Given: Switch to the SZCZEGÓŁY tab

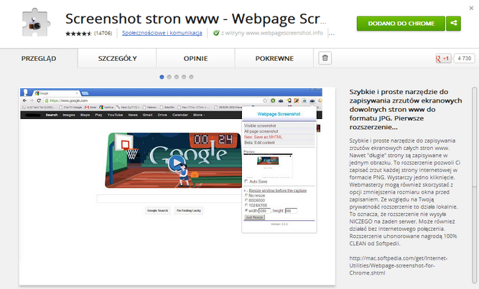Looking at the screenshot, I should coord(117,58).
